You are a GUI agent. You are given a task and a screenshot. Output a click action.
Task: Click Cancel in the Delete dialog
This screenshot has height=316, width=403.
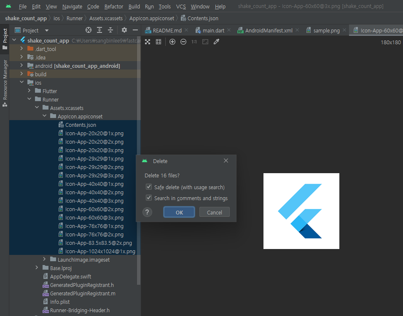(x=214, y=212)
